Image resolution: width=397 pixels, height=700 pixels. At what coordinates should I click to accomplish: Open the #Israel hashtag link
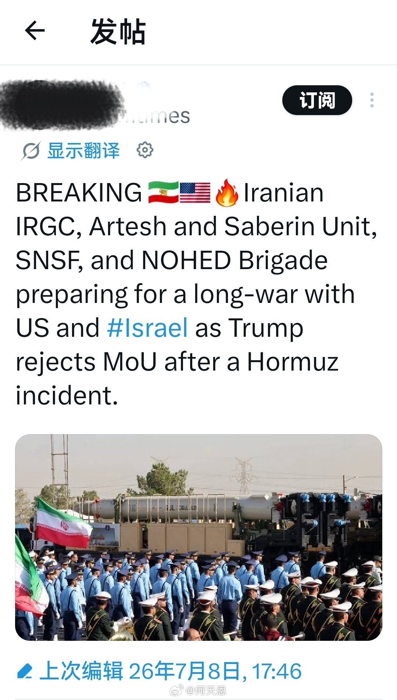pos(148,328)
